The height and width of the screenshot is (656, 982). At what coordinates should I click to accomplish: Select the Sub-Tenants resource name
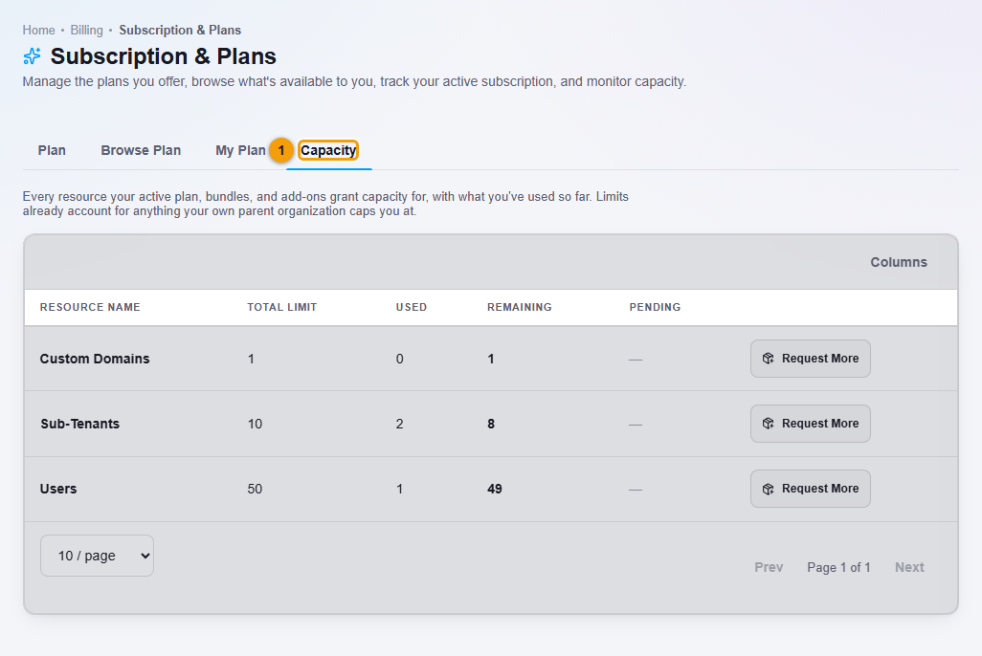pyautogui.click(x=80, y=424)
